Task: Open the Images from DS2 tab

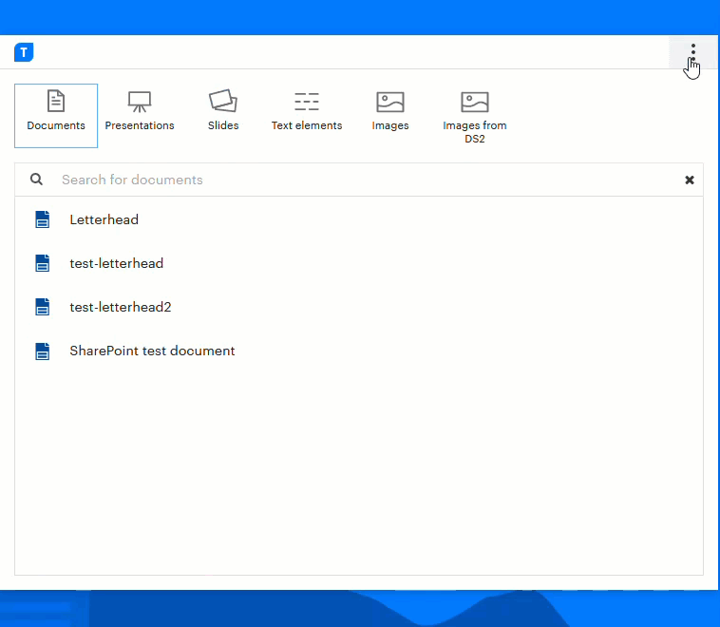Action: pos(475,116)
